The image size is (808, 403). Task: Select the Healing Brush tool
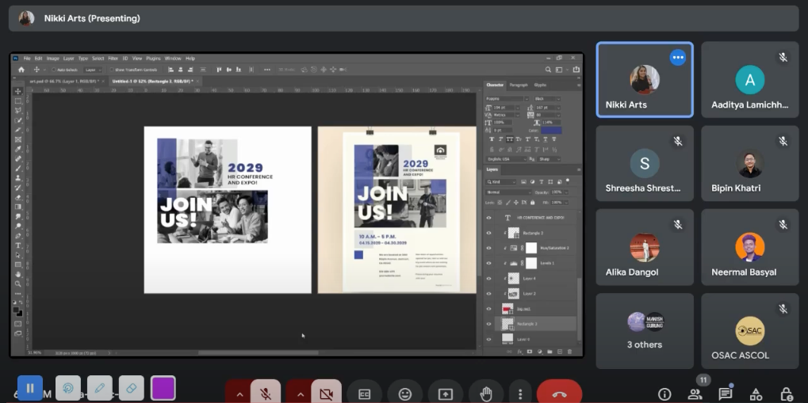18,158
